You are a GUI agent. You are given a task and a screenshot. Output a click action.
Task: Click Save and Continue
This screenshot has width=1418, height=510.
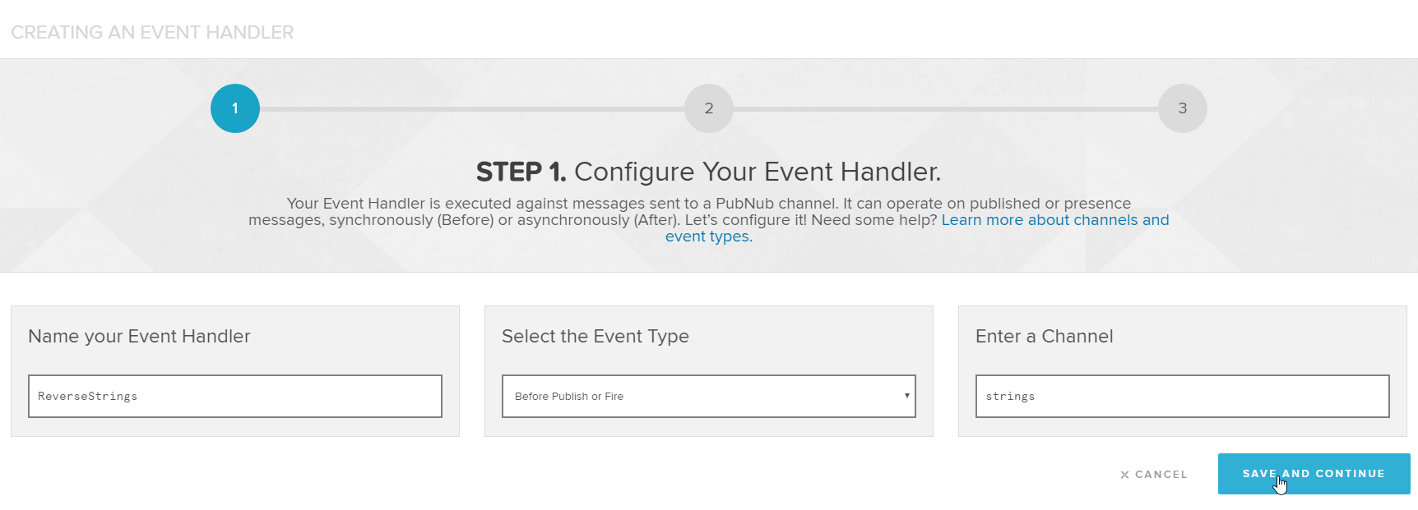point(1314,474)
